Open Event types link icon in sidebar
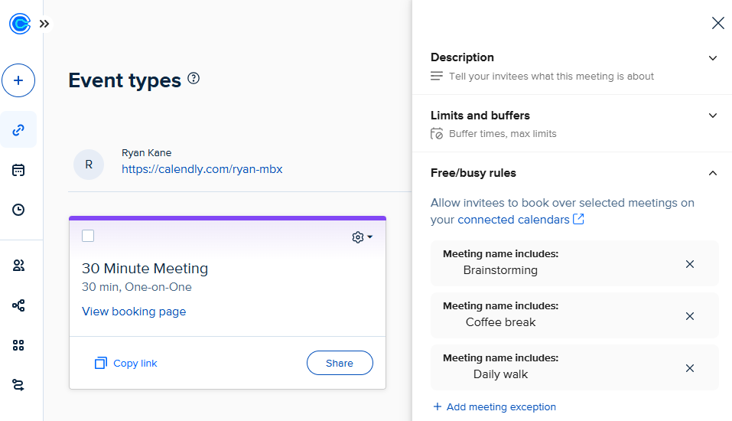The width and height of the screenshot is (732, 421). tap(18, 129)
